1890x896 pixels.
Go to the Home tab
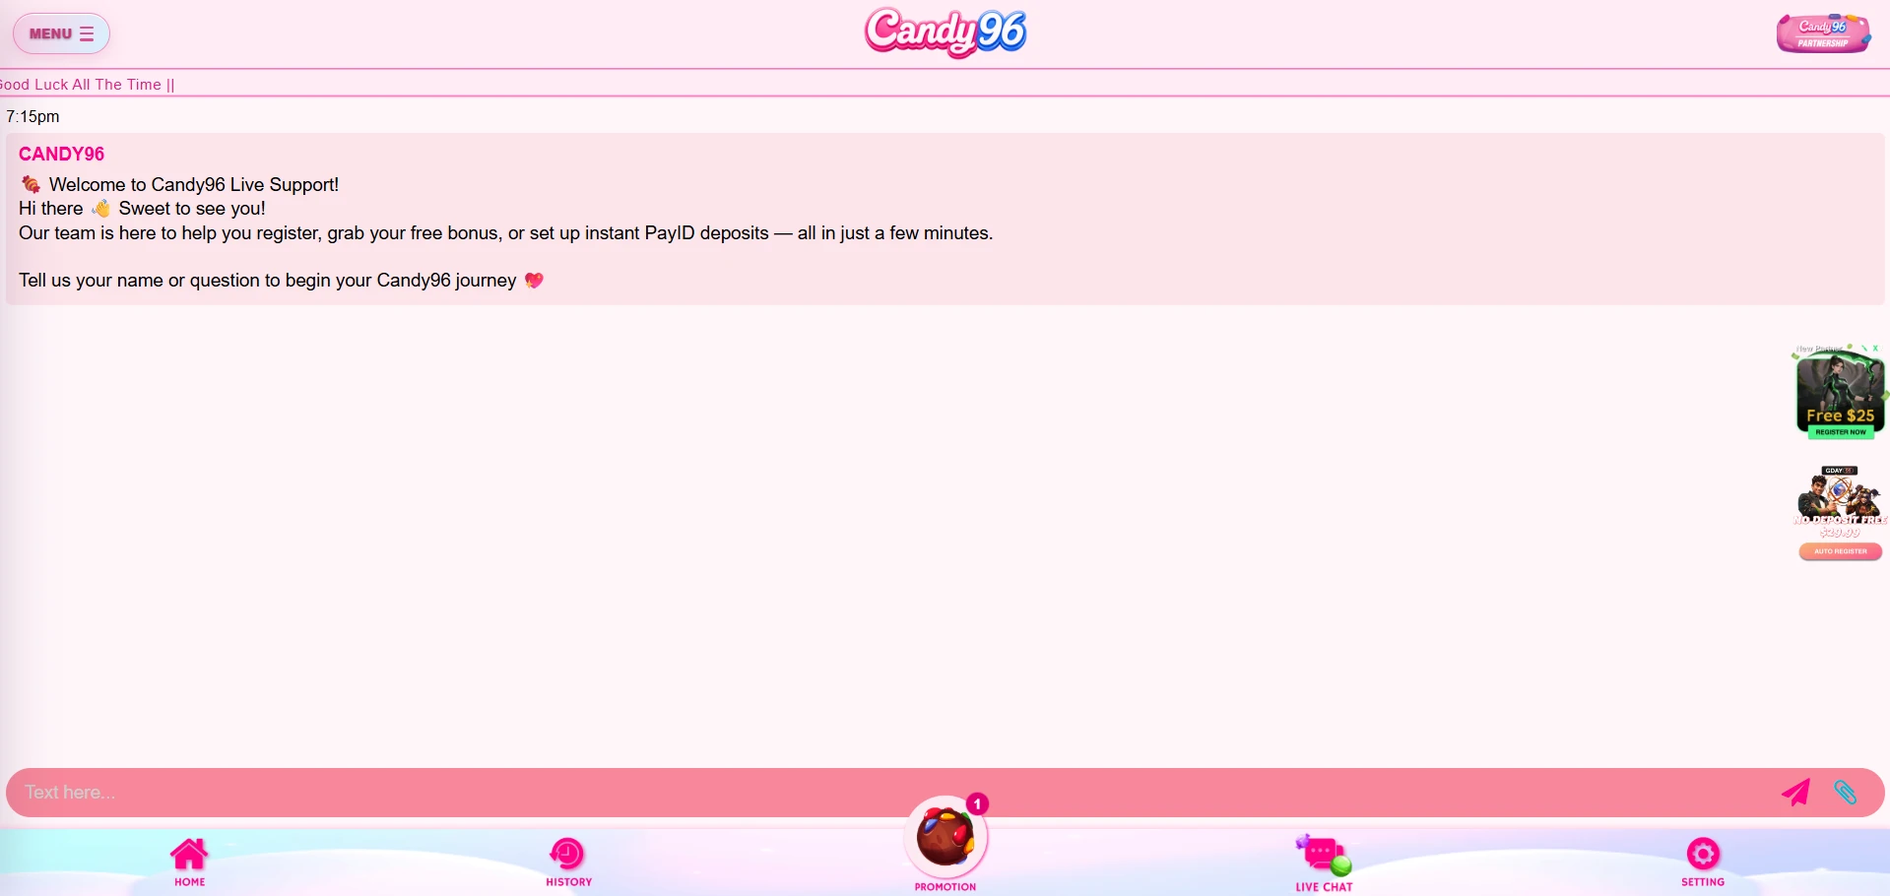pyautogui.click(x=189, y=863)
